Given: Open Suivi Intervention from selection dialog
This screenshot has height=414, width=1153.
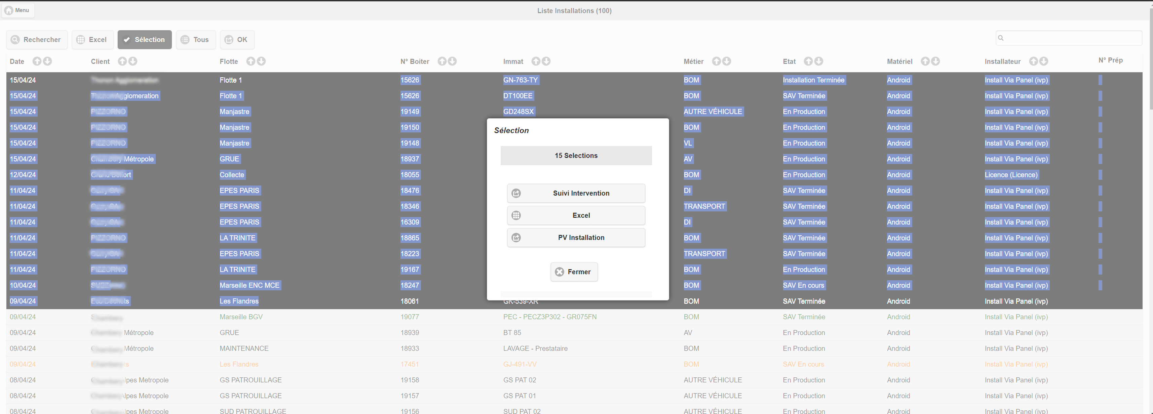Looking at the screenshot, I should [576, 193].
